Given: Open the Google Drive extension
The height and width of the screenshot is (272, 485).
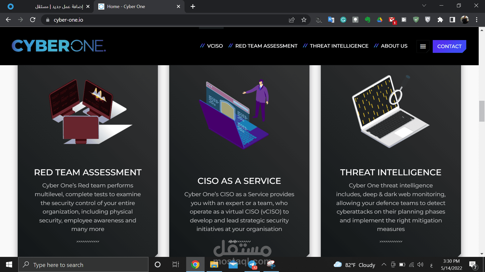Looking at the screenshot, I should 379,20.
